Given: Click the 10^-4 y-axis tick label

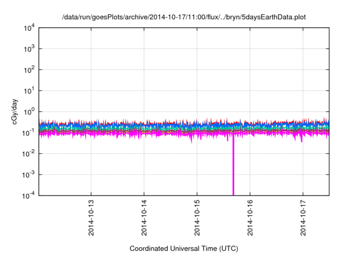Looking at the screenshot, I should pyautogui.click(x=28, y=196).
